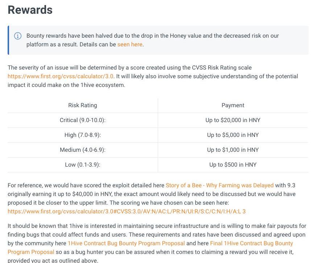Click the 'Risk Rating' column header
The width and height of the screenshot is (314, 263).
pos(83,105)
